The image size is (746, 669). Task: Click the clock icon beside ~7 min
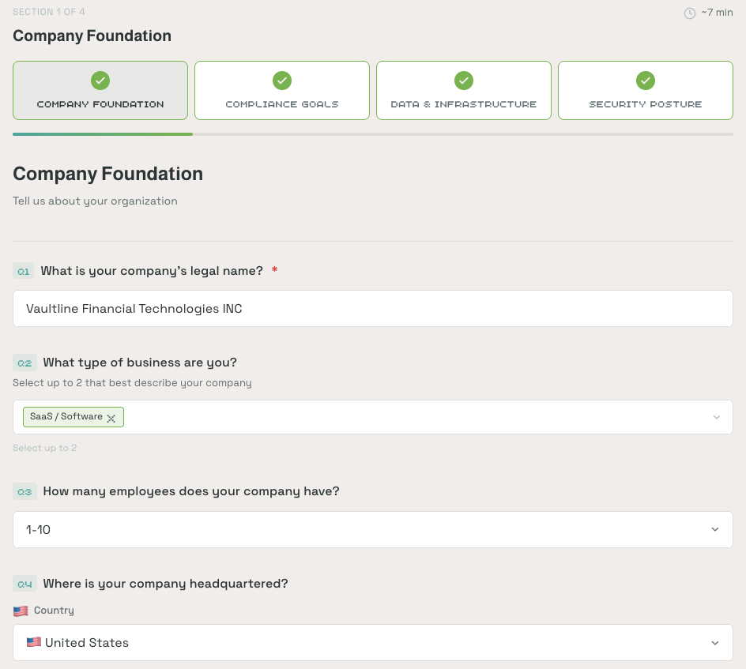click(x=689, y=13)
